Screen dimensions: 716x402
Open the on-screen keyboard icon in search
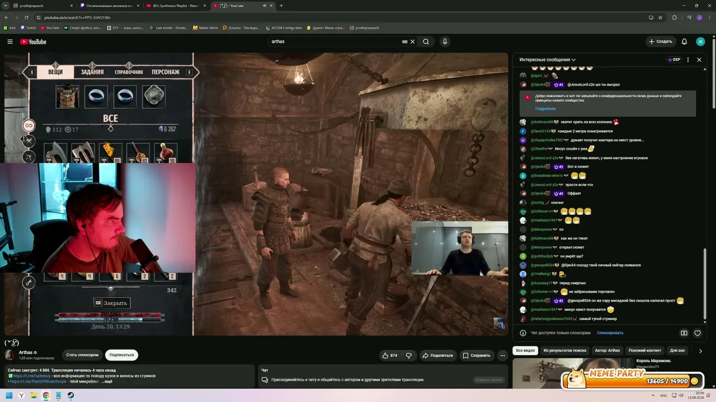click(x=404, y=42)
